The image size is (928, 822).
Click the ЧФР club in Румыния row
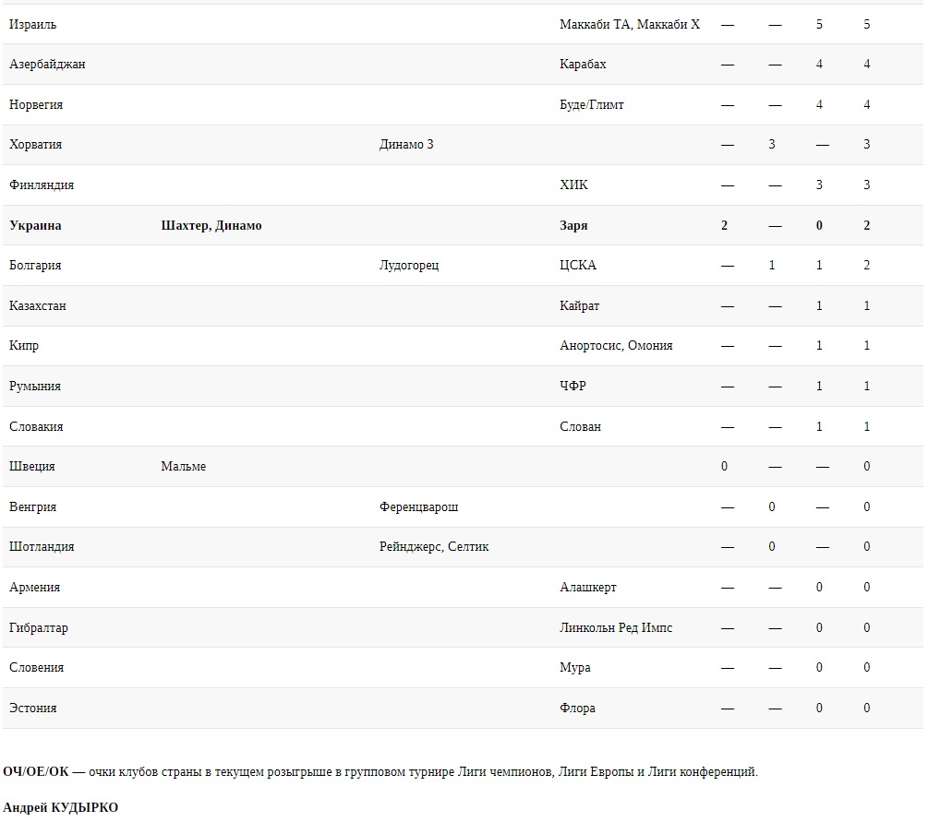point(572,387)
